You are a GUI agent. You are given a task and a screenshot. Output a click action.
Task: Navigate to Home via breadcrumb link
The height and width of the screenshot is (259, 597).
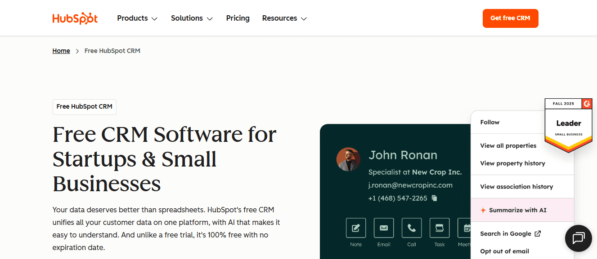click(x=61, y=50)
